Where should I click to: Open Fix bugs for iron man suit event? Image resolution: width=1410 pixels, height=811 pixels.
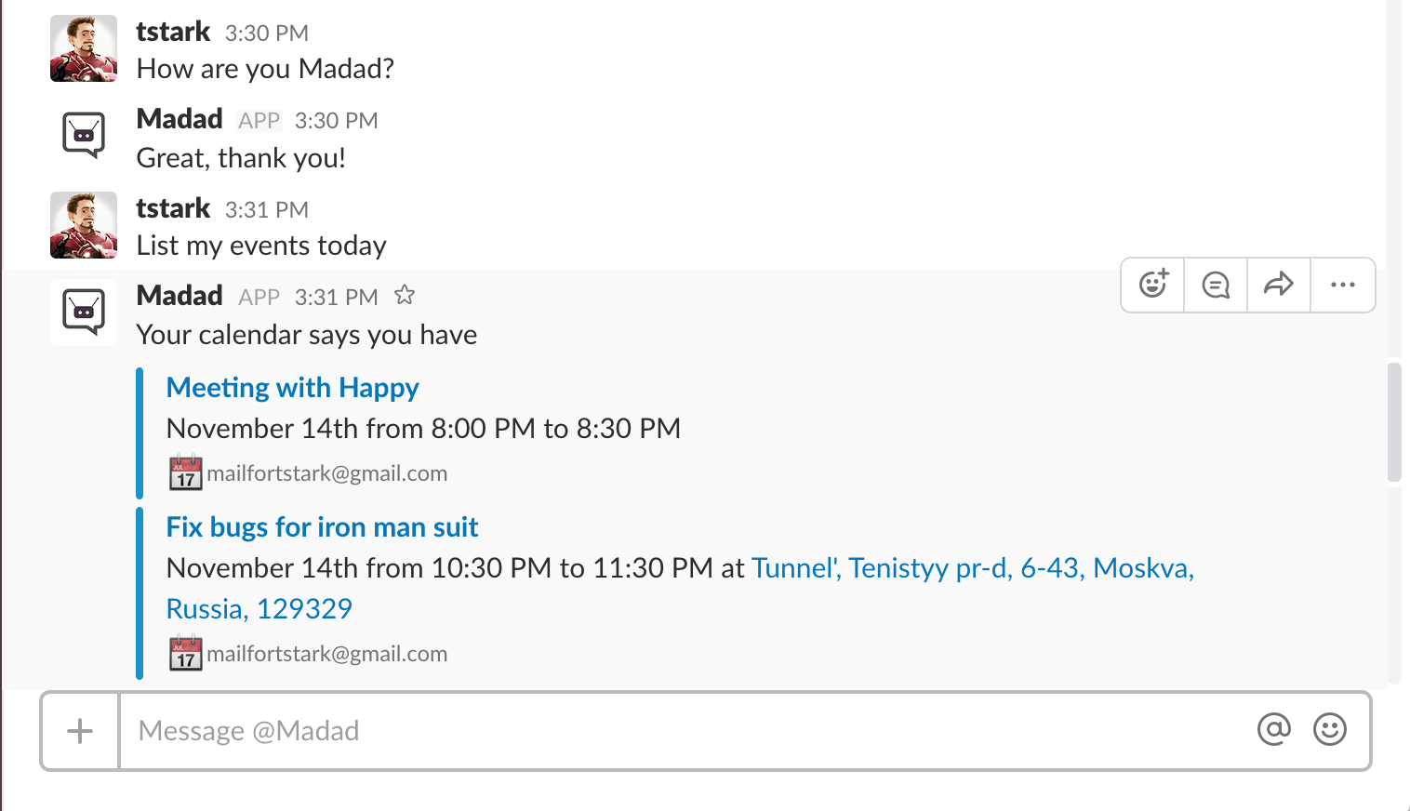[322, 527]
